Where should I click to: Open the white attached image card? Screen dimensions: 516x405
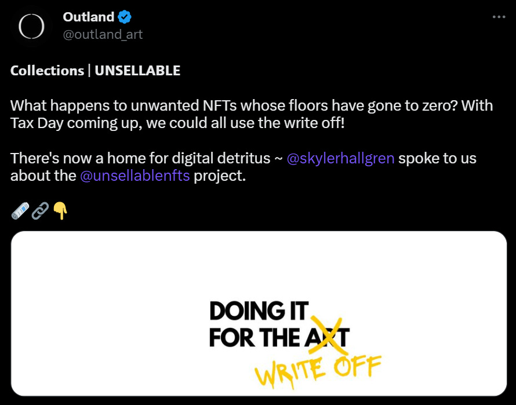click(259, 313)
